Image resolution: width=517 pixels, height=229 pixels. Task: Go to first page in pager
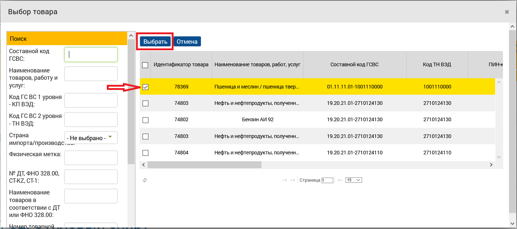(285, 180)
